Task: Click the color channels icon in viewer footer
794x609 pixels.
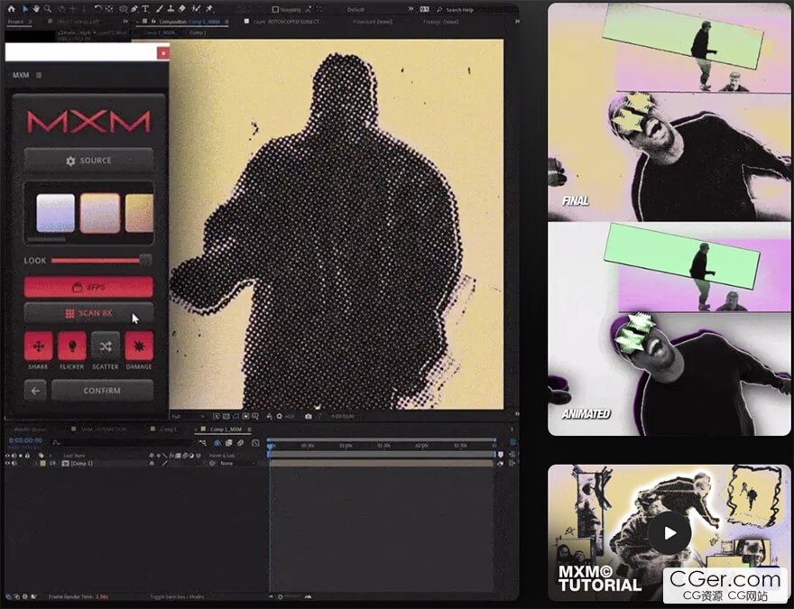Action: coord(270,416)
